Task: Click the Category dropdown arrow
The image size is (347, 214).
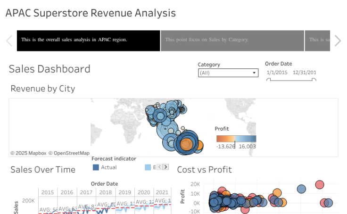Action: coord(254,73)
